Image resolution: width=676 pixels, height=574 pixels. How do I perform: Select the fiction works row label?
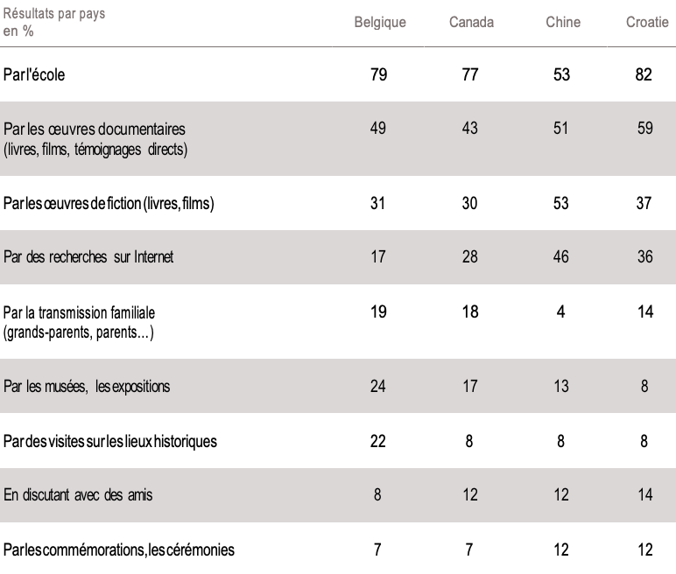[109, 205]
